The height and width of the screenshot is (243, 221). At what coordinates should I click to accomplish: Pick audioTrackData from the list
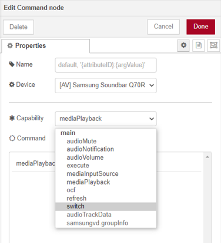pyautogui.click(x=106, y=215)
